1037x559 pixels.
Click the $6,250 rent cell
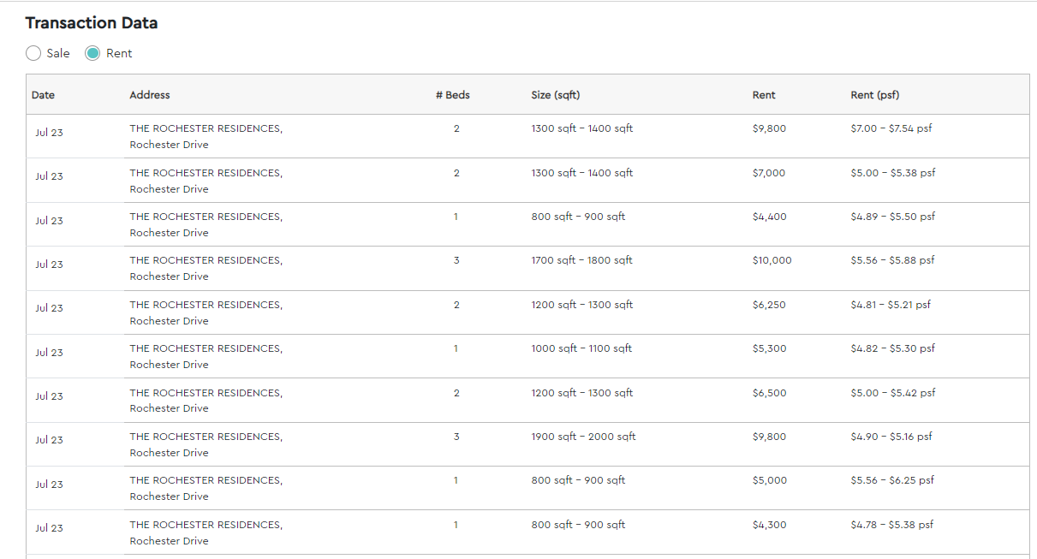click(x=769, y=305)
